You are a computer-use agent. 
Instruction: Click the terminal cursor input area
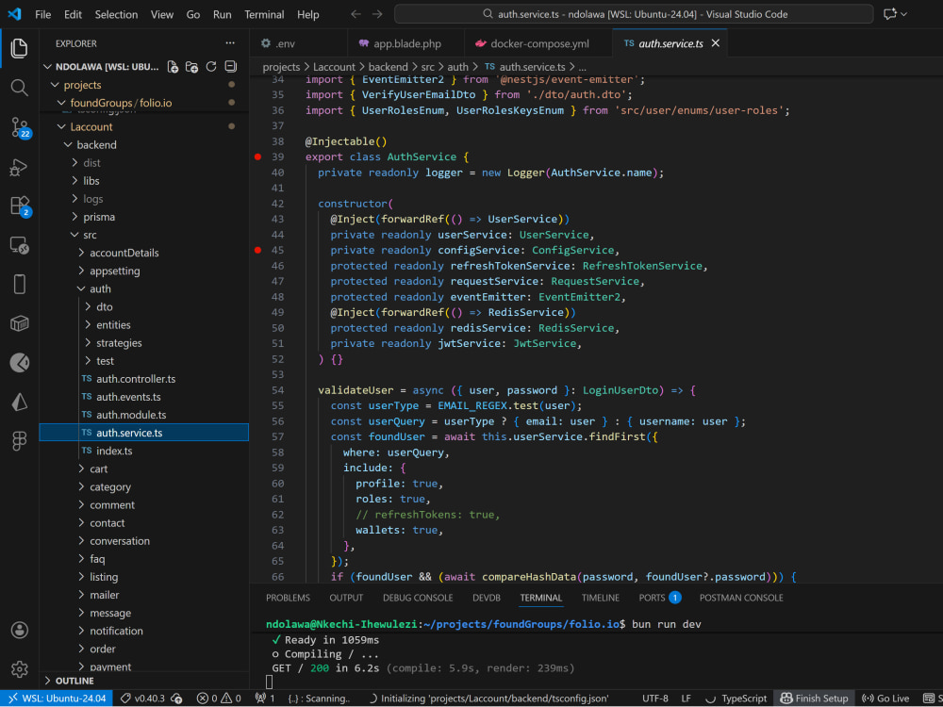pyautogui.click(x=270, y=682)
